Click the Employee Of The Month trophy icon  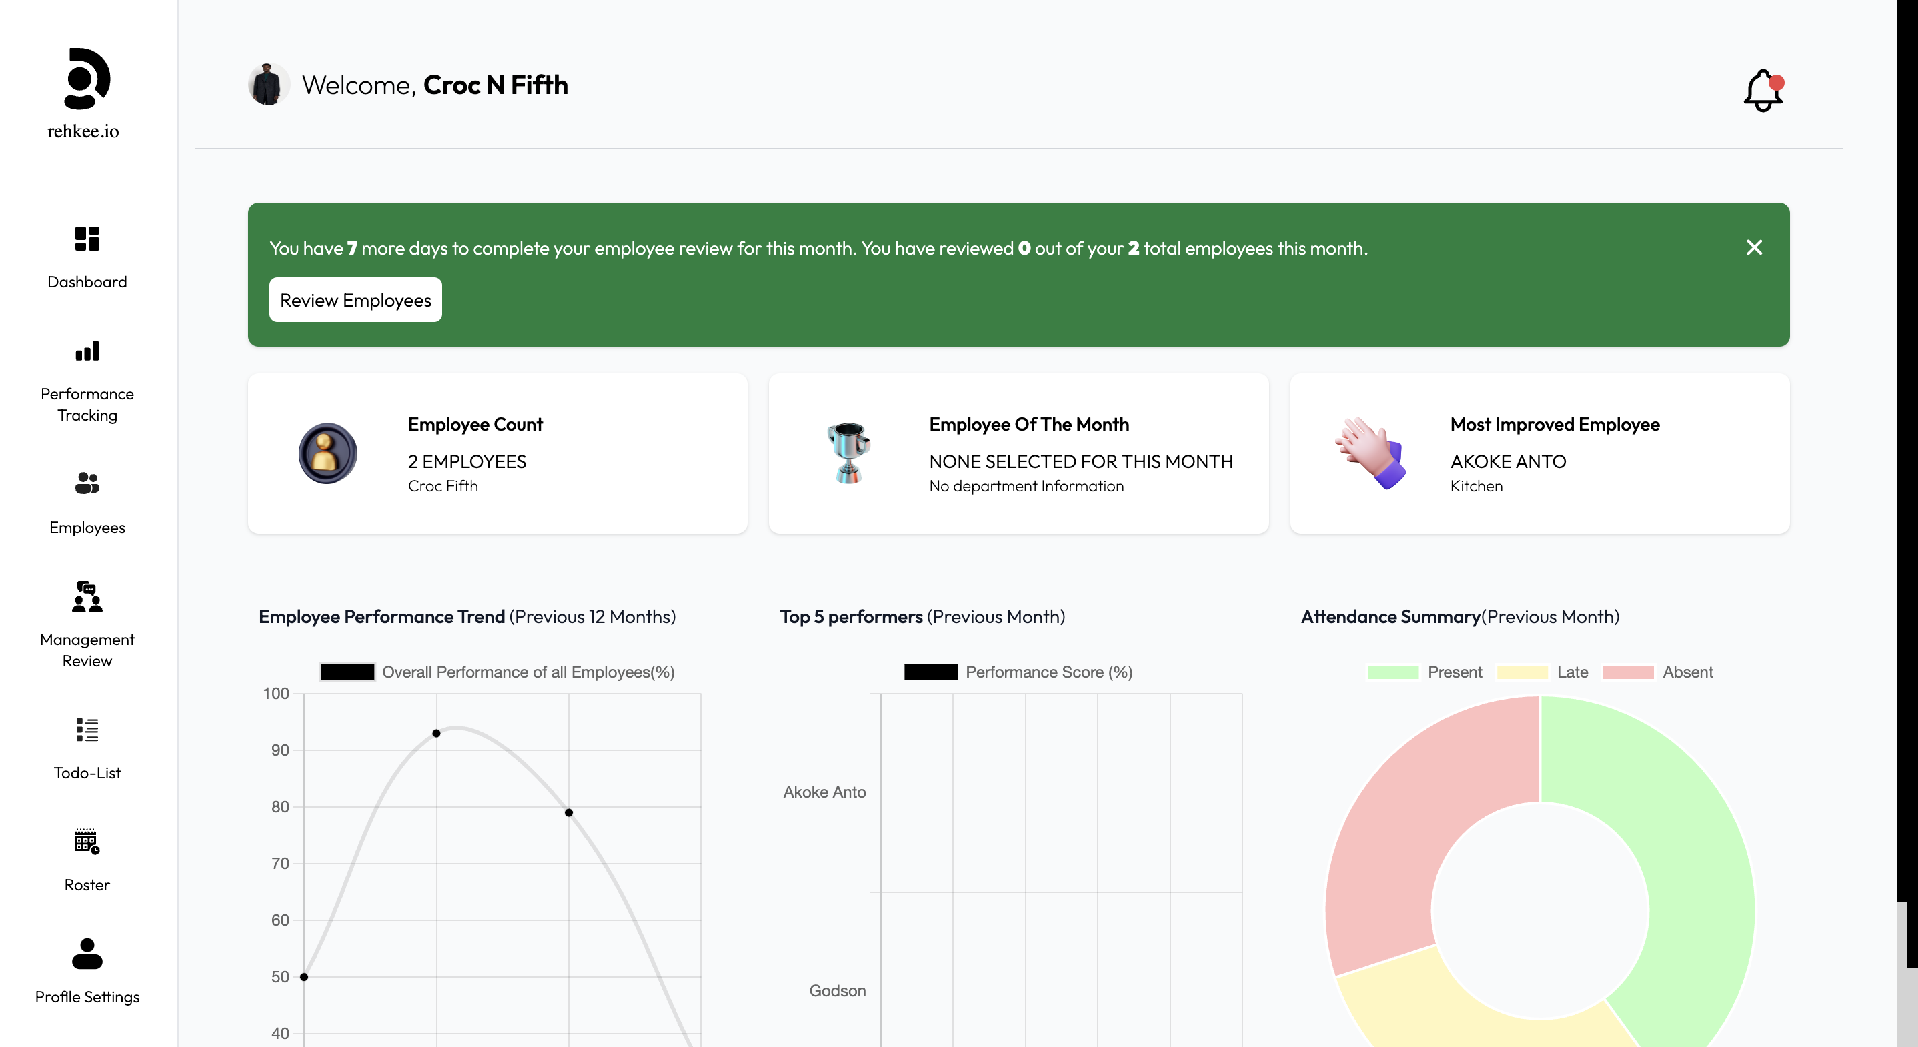(848, 453)
